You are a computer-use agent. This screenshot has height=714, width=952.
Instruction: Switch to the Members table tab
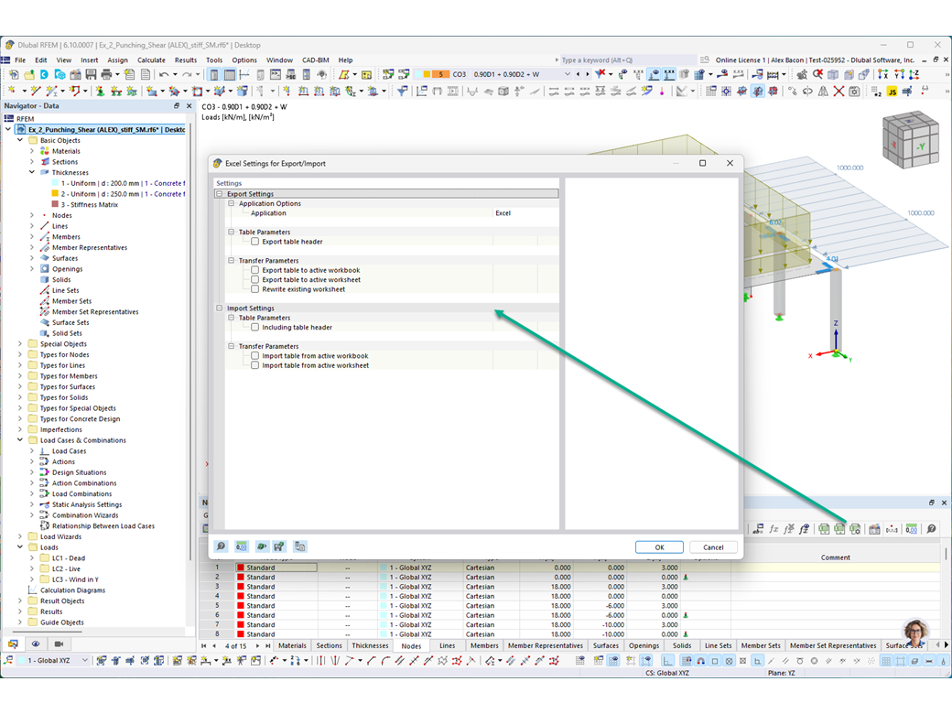483,645
